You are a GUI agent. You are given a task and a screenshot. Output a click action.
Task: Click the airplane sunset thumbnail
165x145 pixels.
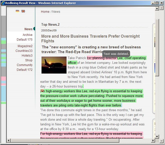pyautogui.click(x=53, y=65)
